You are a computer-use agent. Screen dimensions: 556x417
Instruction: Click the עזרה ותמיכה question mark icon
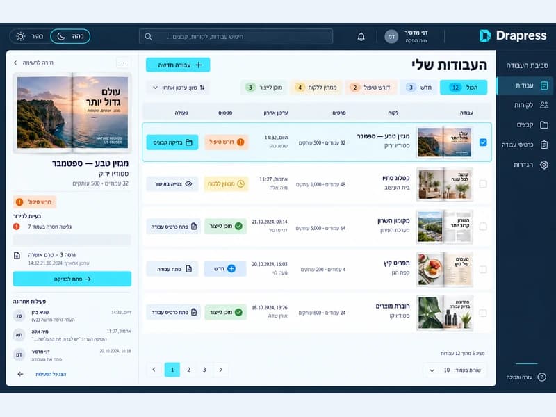(542, 377)
